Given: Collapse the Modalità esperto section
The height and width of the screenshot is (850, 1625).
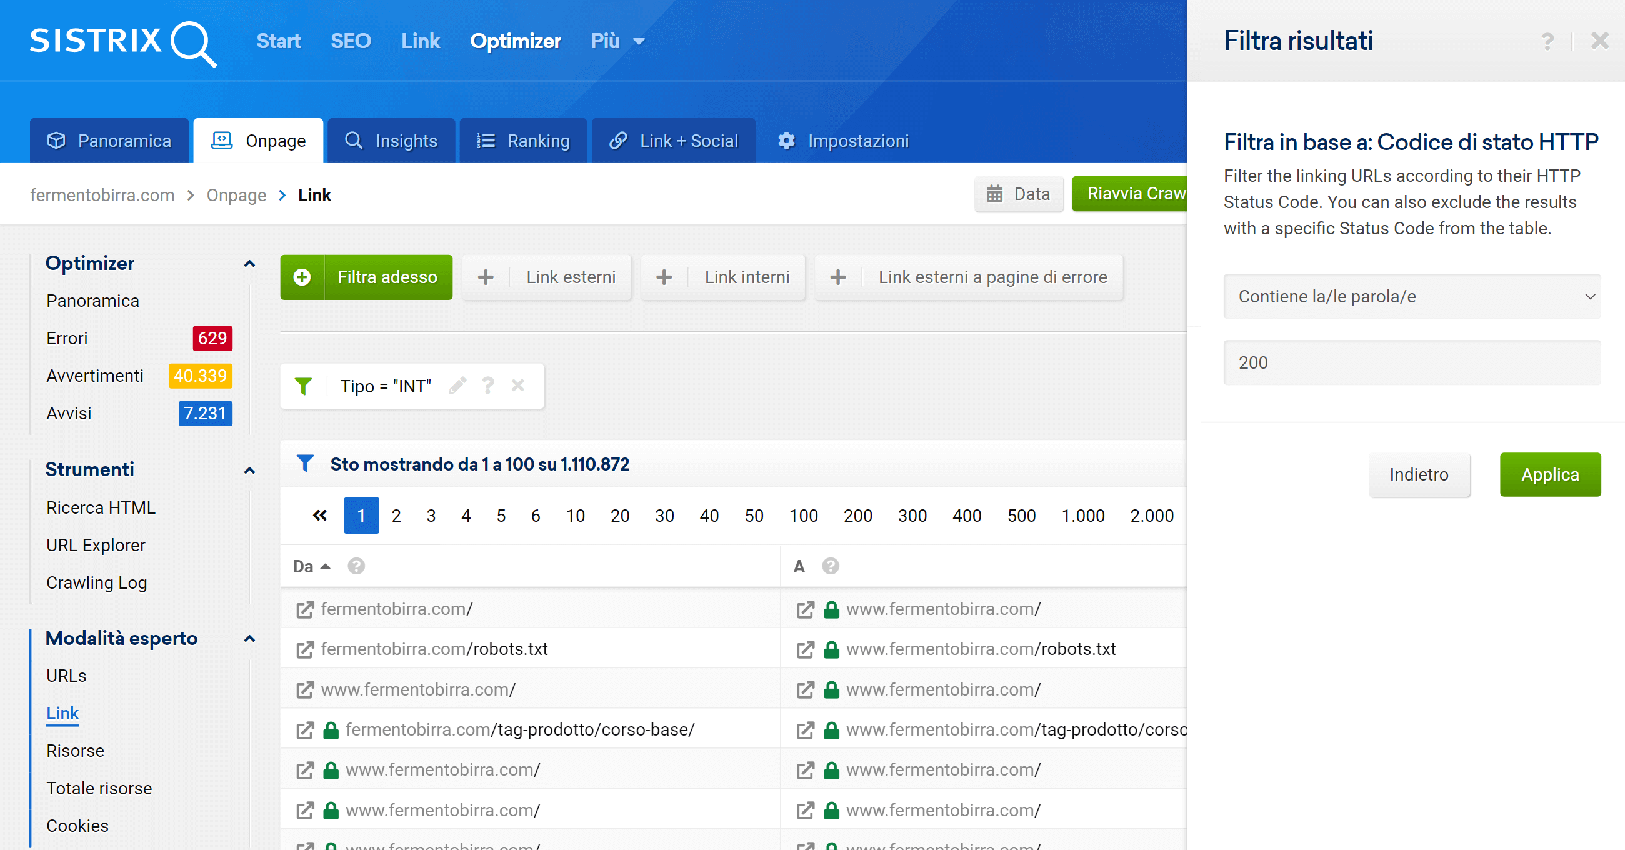Looking at the screenshot, I should coord(249,639).
